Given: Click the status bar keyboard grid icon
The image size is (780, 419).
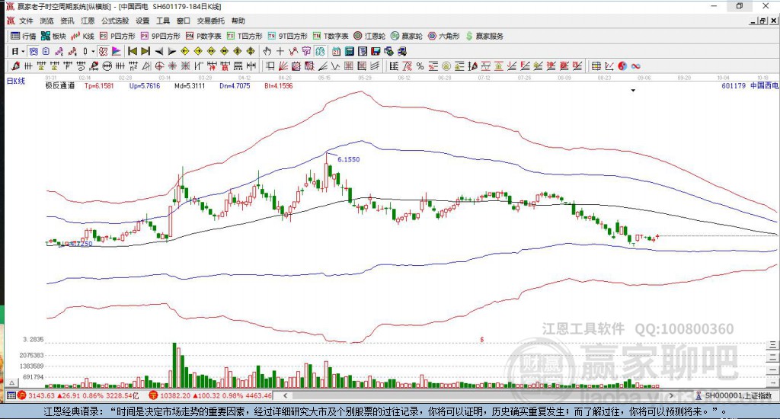Looking at the screenshot, I should pos(11,395).
